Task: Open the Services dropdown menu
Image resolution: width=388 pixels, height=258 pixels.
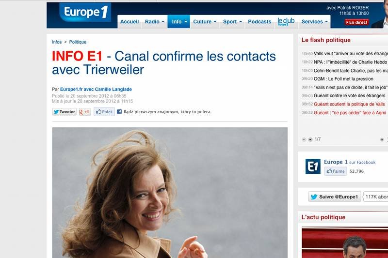Action: (314, 22)
